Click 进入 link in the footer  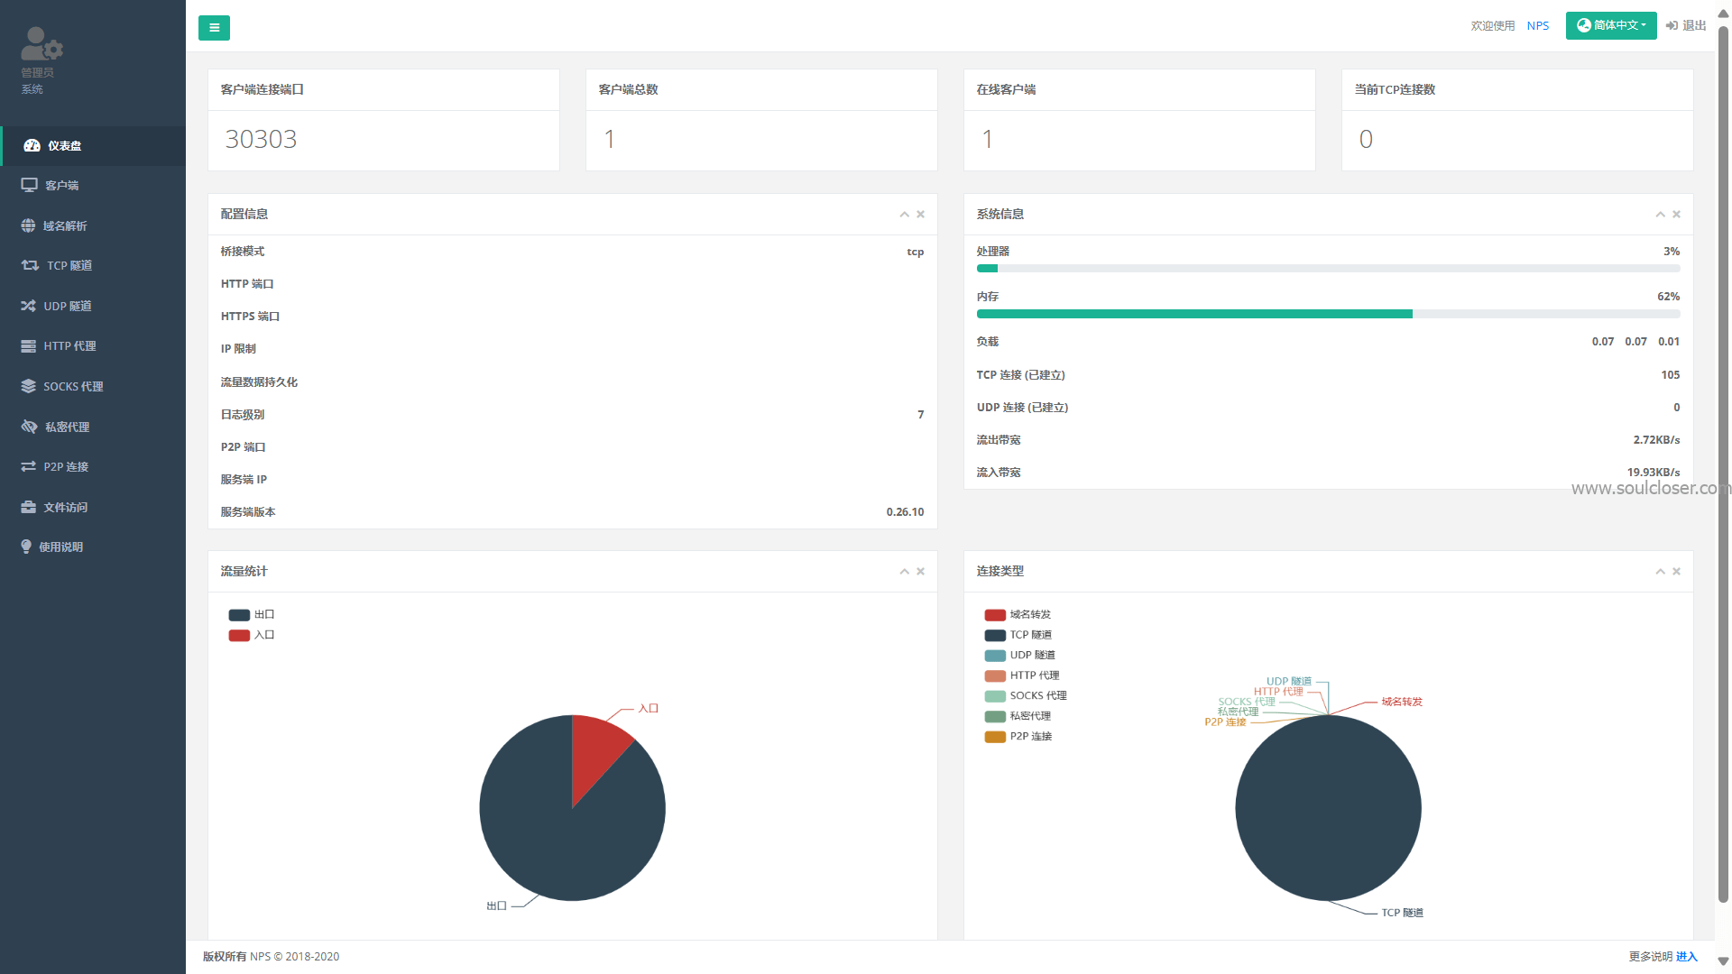[1688, 956]
